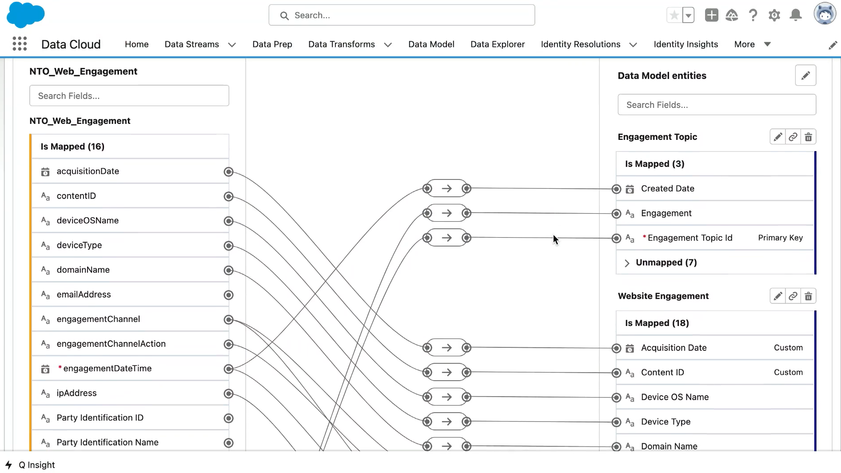Delete the Engagement Topic entity with trash icon

809,137
